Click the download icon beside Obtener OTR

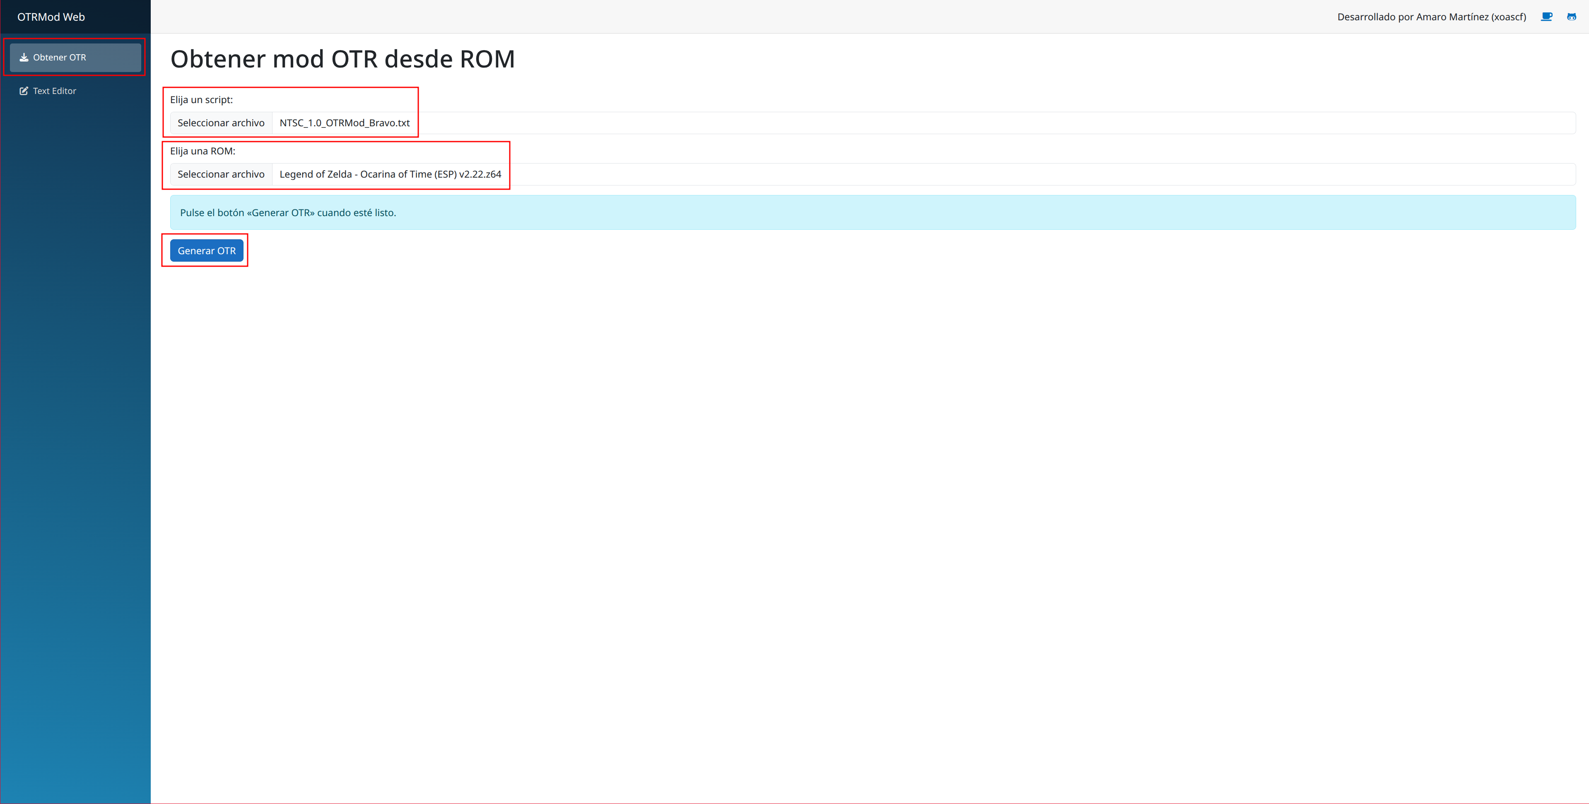[24, 58]
